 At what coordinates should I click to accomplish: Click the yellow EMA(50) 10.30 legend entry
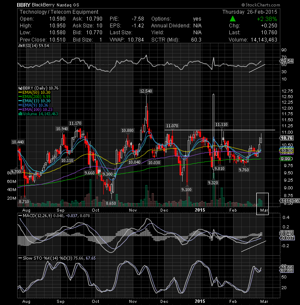(36, 93)
